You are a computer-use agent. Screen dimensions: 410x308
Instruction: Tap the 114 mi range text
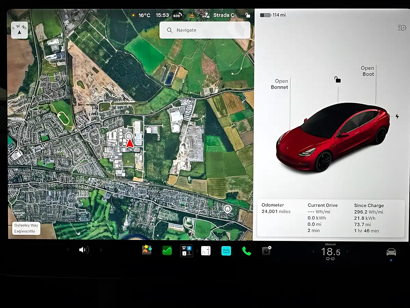(279, 15)
